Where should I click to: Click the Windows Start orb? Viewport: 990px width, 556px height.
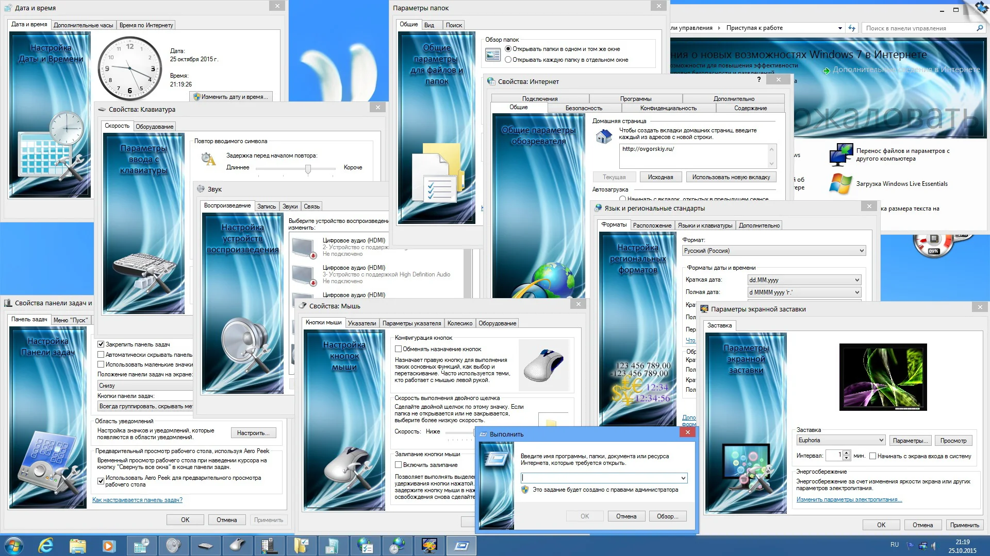(x=14, y=545)
